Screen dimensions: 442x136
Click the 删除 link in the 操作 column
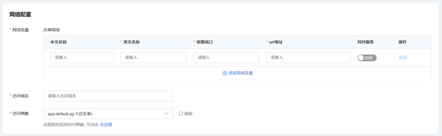coord(403,57)
